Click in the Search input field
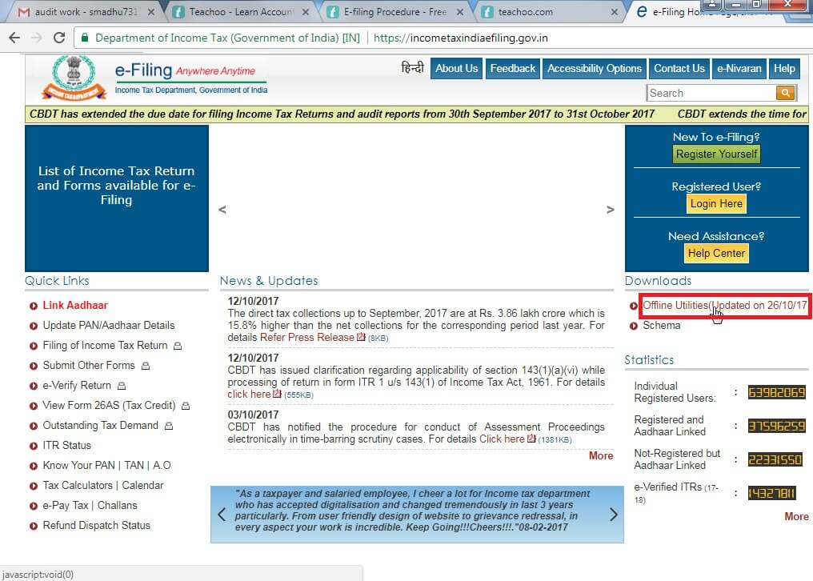This screenshot has width=813, height=581. [x=711, y=93]
